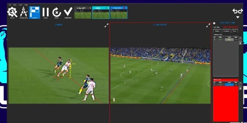Open the settings gear-and-wrench tool
This screenshot has height=123, width=247.
[x=12, y=12]
